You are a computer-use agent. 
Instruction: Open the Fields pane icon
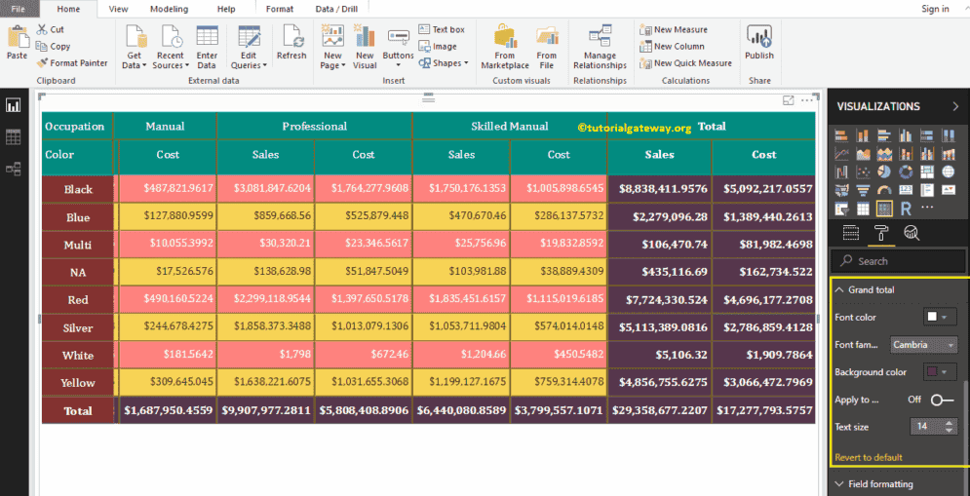click(850, 232)
